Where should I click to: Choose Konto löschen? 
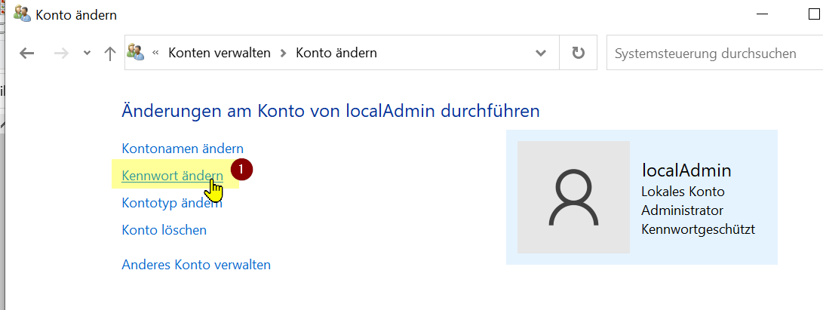[x=164, y=230]
